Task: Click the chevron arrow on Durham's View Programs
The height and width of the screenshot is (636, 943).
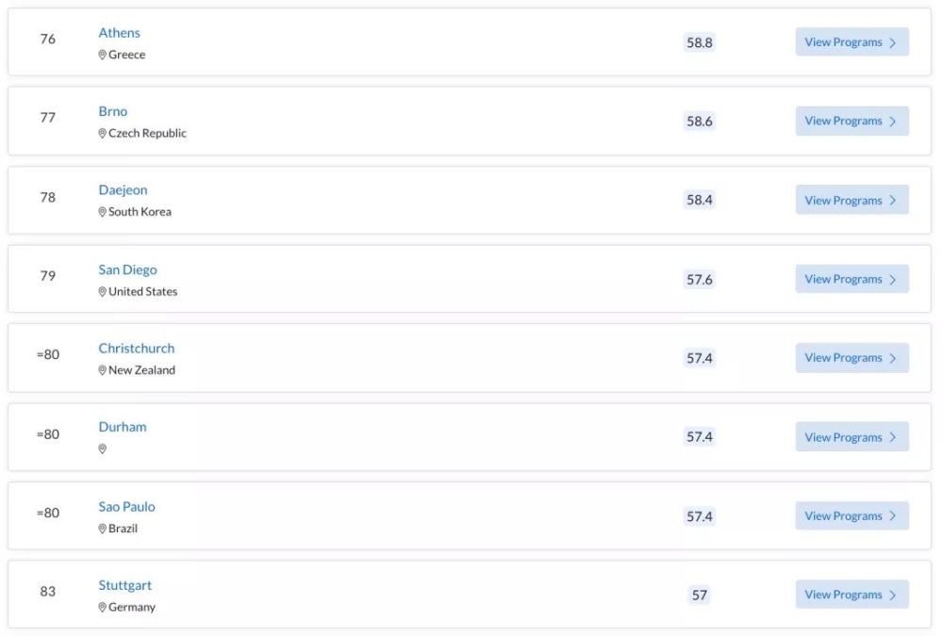Action: pos(893,437)
